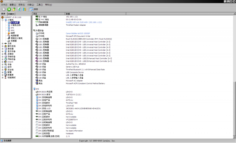This screenshot has width=236, height=143.
Task: Click the vertical scrollbar up arrow
Action: (x=234, y=14)
